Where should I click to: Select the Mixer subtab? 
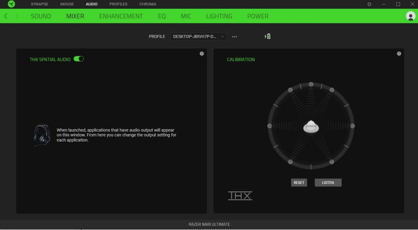(x=75, y=16)
